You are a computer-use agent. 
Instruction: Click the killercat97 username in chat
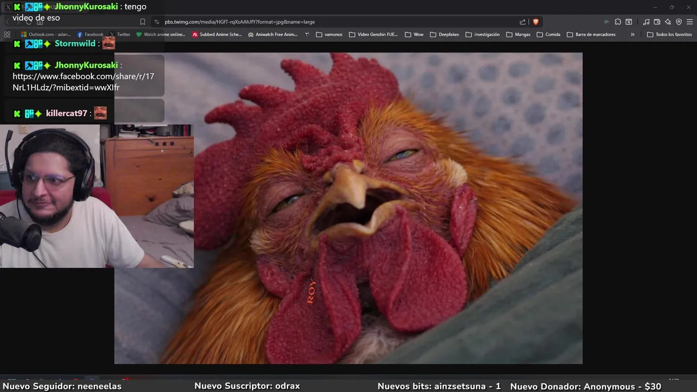click(x=66, y=113)
